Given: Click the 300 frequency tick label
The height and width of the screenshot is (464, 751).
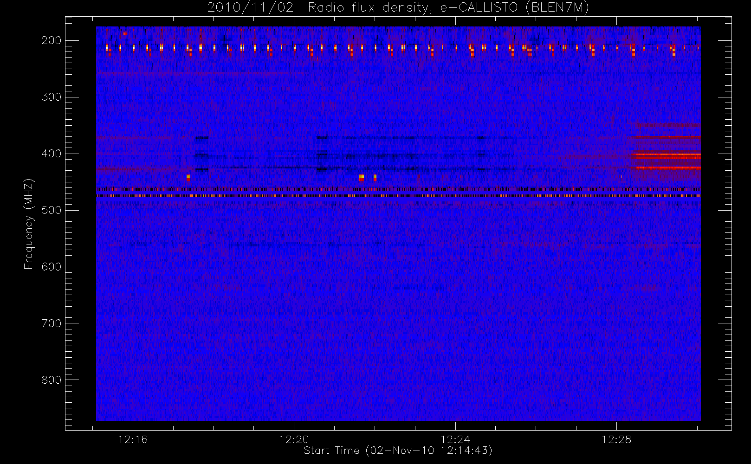Looking at the screenshot, I should 51,97.
